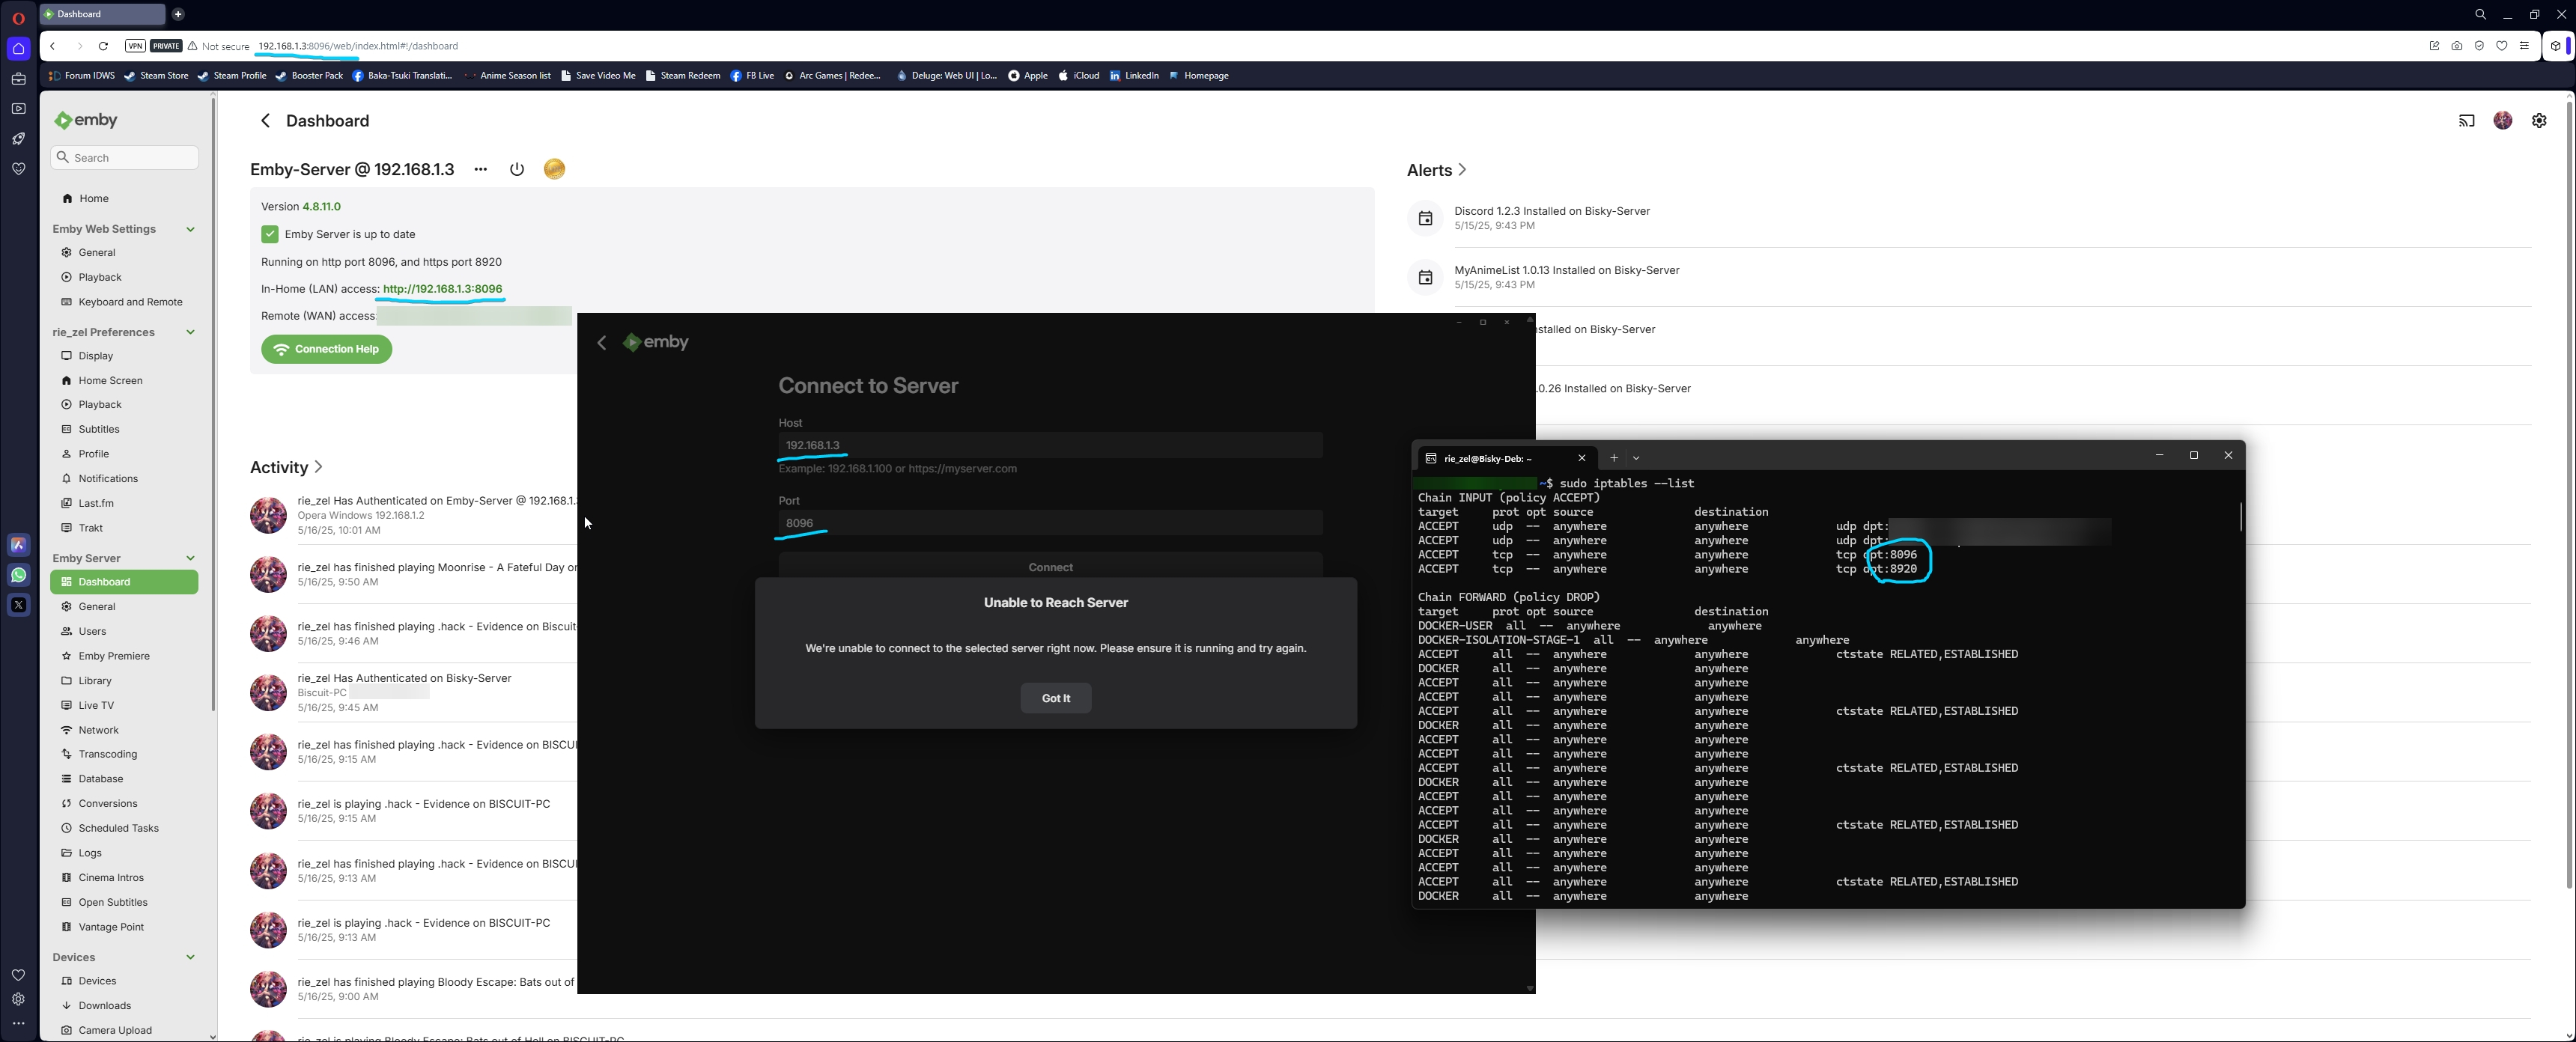
Task: Collapse Emby Server section
Action: coord(190,558)
